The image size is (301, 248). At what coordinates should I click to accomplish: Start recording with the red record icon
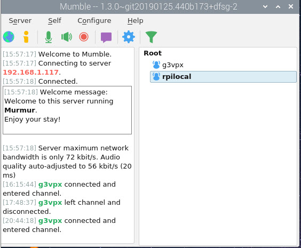click(x=84, y=37)
